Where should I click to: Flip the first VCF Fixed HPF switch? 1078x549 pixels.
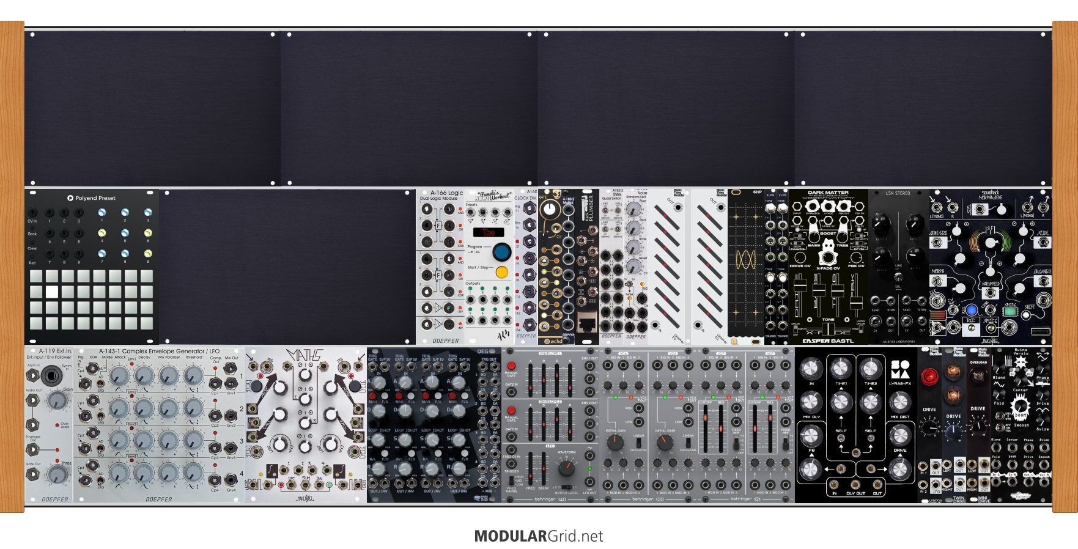coord(737,444)
